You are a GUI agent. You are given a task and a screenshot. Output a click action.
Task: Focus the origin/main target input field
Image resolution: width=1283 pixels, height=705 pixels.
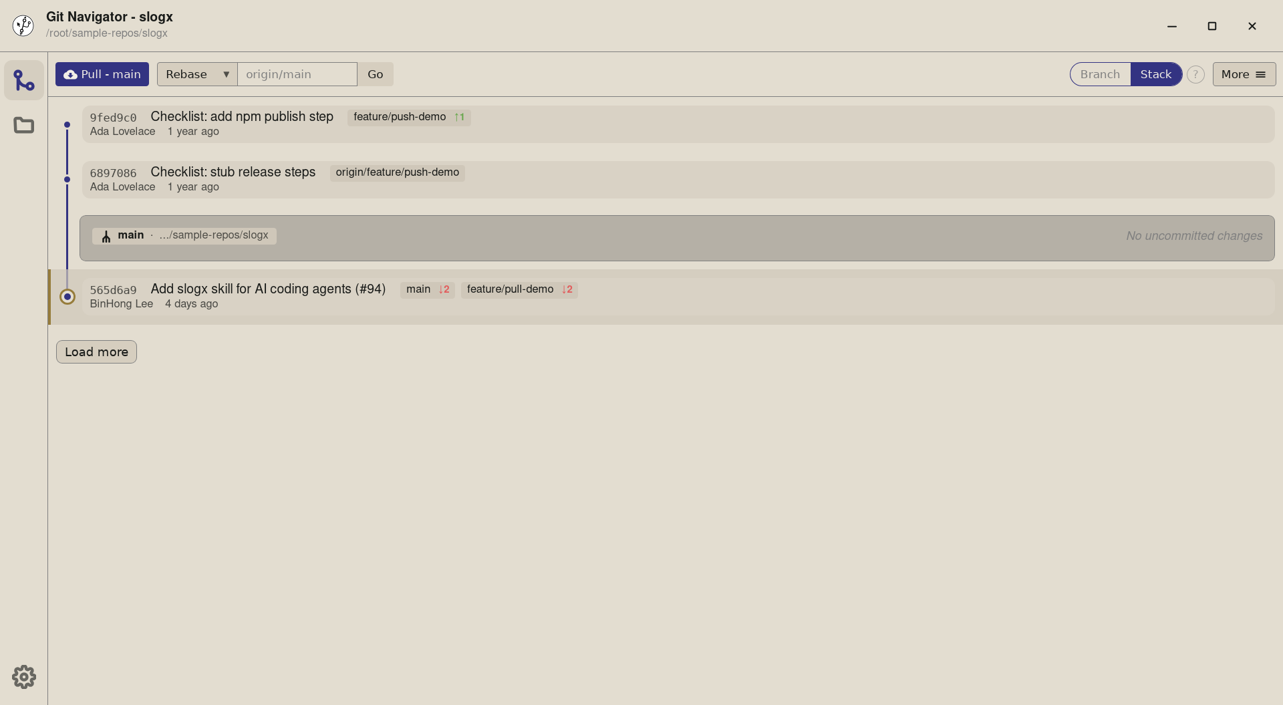tap(297, 74)
